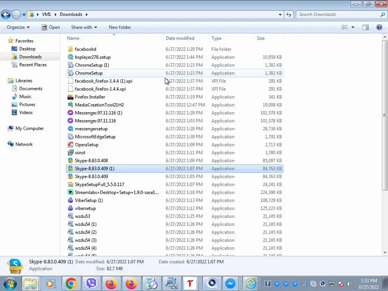This screenshot has height=291, width=388.
Task: Select the MediaCreationTool21H2 icon
Action: point(70,105)
